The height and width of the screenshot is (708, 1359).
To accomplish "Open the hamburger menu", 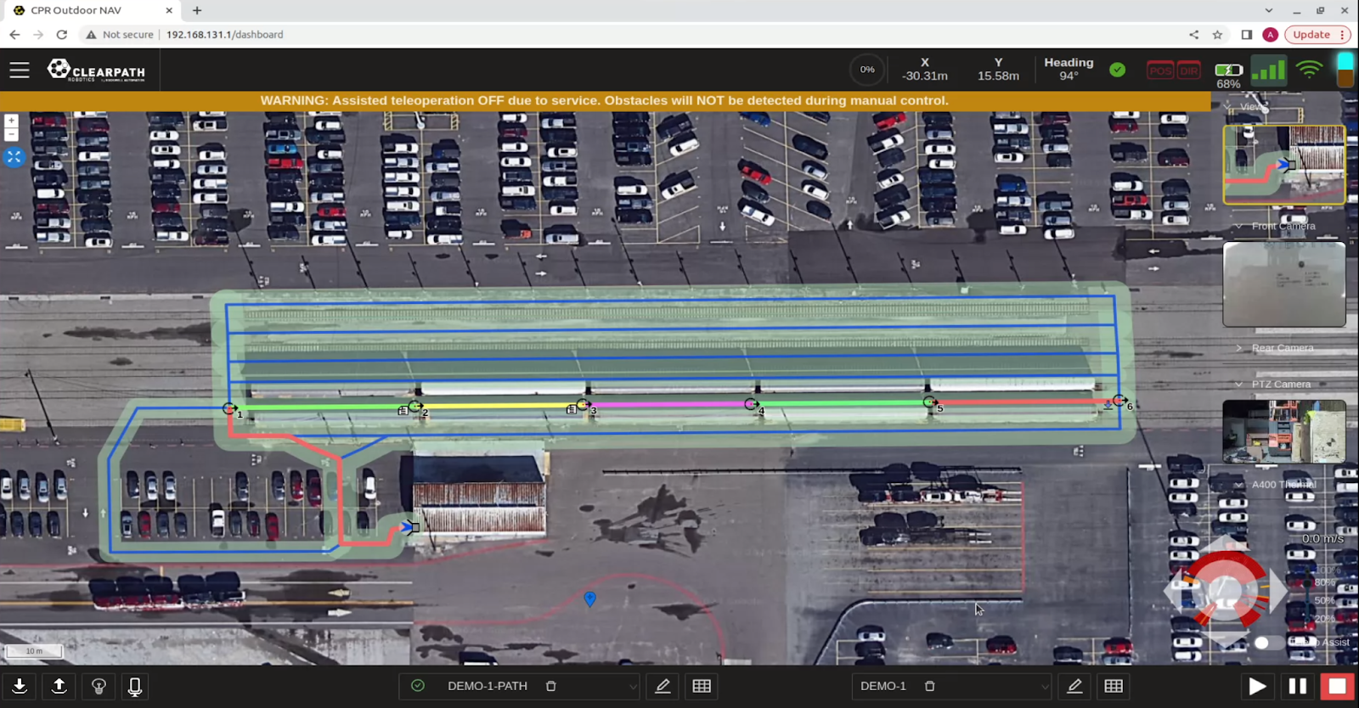I will (x=20, y=70).
